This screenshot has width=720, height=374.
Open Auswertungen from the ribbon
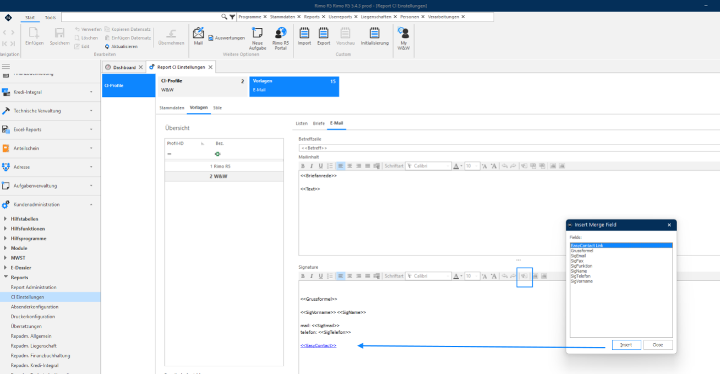(226, 38)
